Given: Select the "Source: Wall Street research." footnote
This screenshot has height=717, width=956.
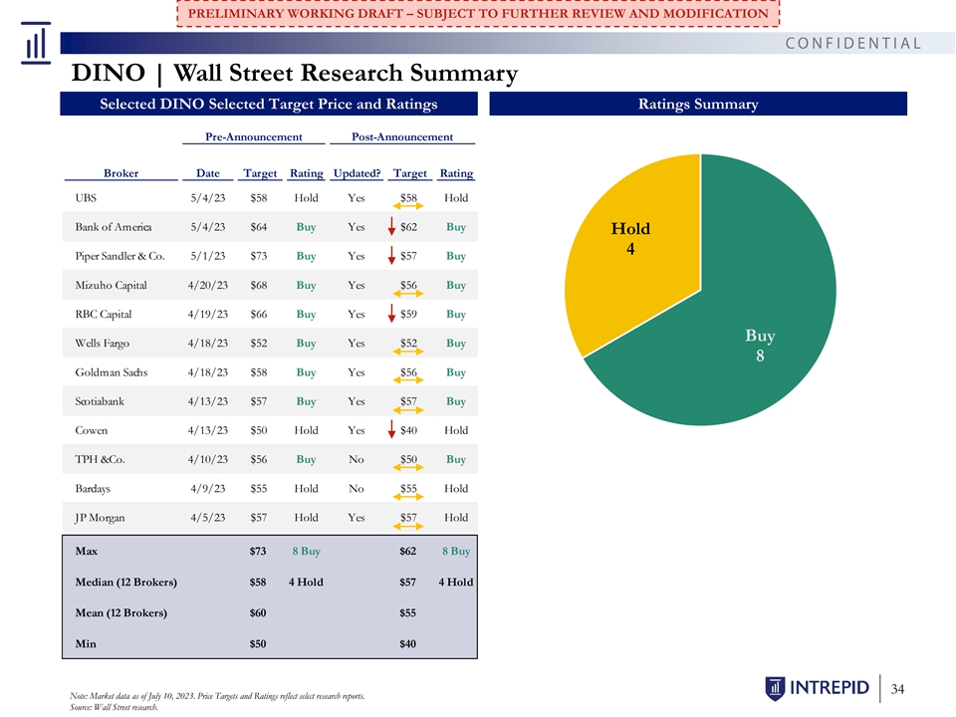Looking at the screenshot, I should pyautogui.click(x=114, y=707).
